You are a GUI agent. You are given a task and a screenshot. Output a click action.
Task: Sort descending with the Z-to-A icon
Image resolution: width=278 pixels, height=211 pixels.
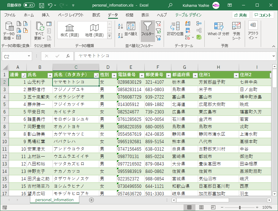(x=121, y=36)
